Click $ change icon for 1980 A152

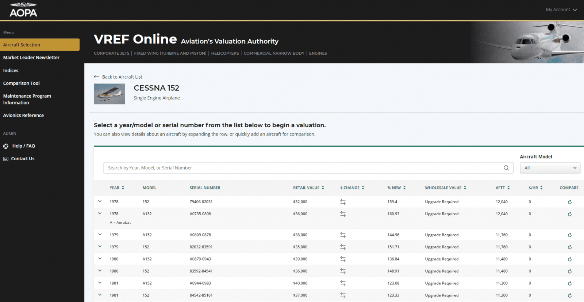[343, 259]
